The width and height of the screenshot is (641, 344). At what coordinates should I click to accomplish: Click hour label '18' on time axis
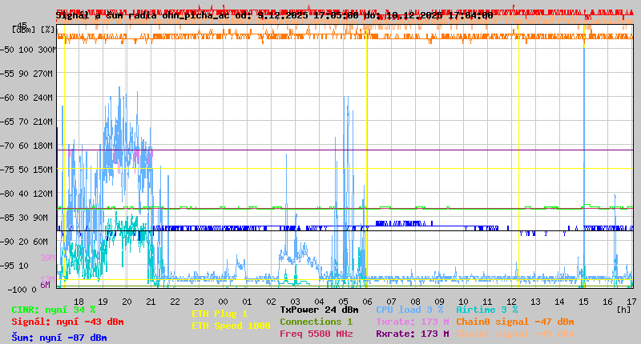(79, 302)
